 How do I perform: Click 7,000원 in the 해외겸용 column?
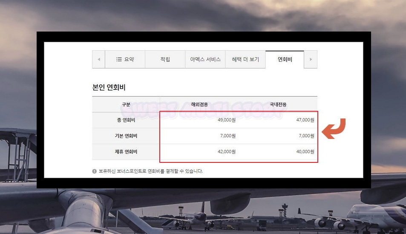click(x=228, y=136)
